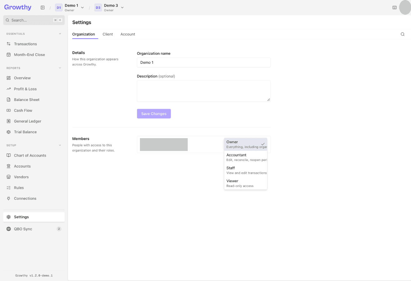
Task: Go to Month-End Close
Action: [x=34, y=55]
